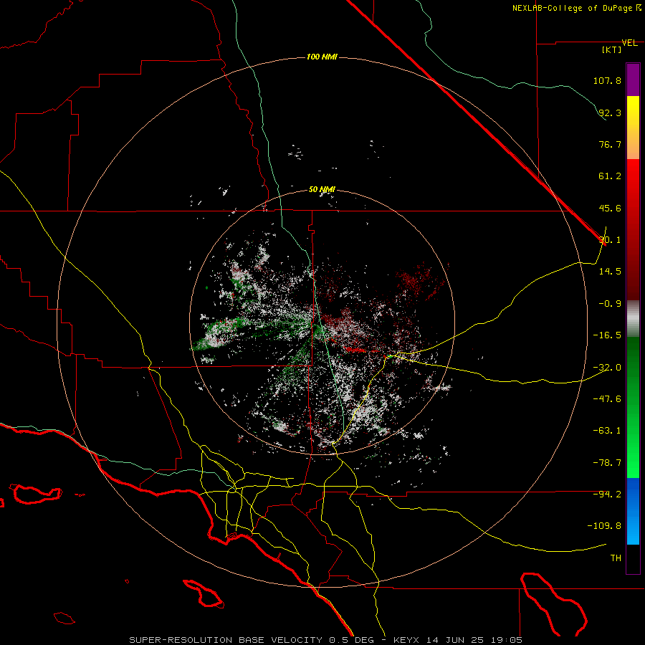Click the -32.0 velocity scale value
This screenshot has width=645, height=645.
pos(607,368)
